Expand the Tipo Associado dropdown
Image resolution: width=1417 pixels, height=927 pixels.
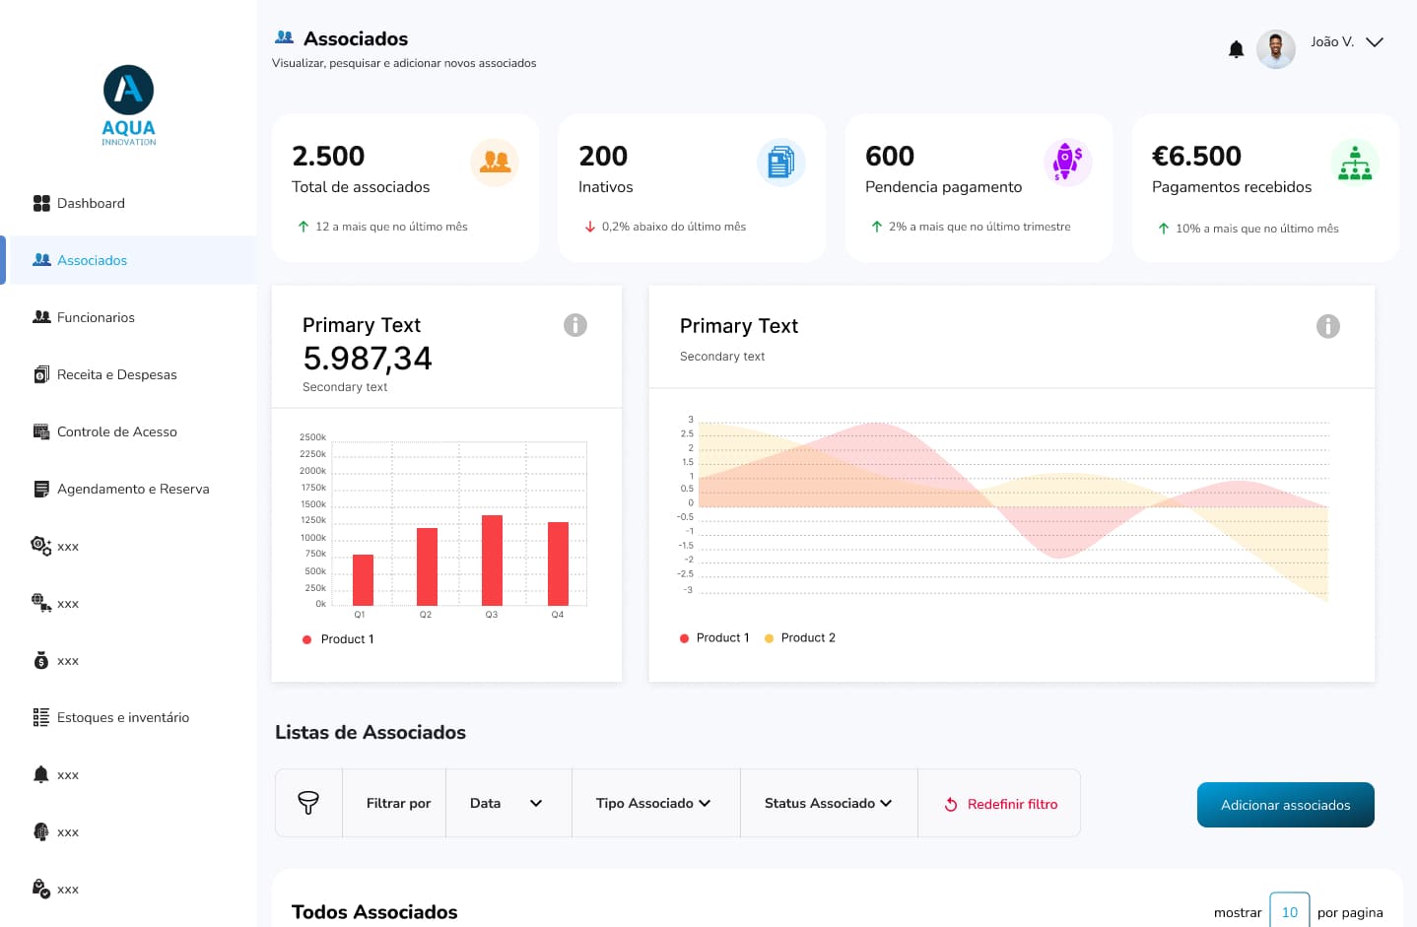click(654, 803)
